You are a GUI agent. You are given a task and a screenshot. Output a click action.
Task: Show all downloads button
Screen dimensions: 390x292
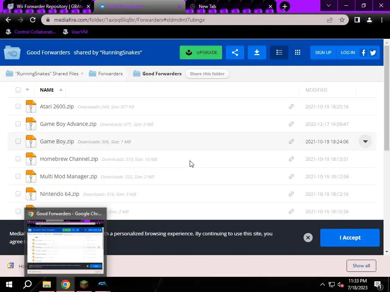361,266
